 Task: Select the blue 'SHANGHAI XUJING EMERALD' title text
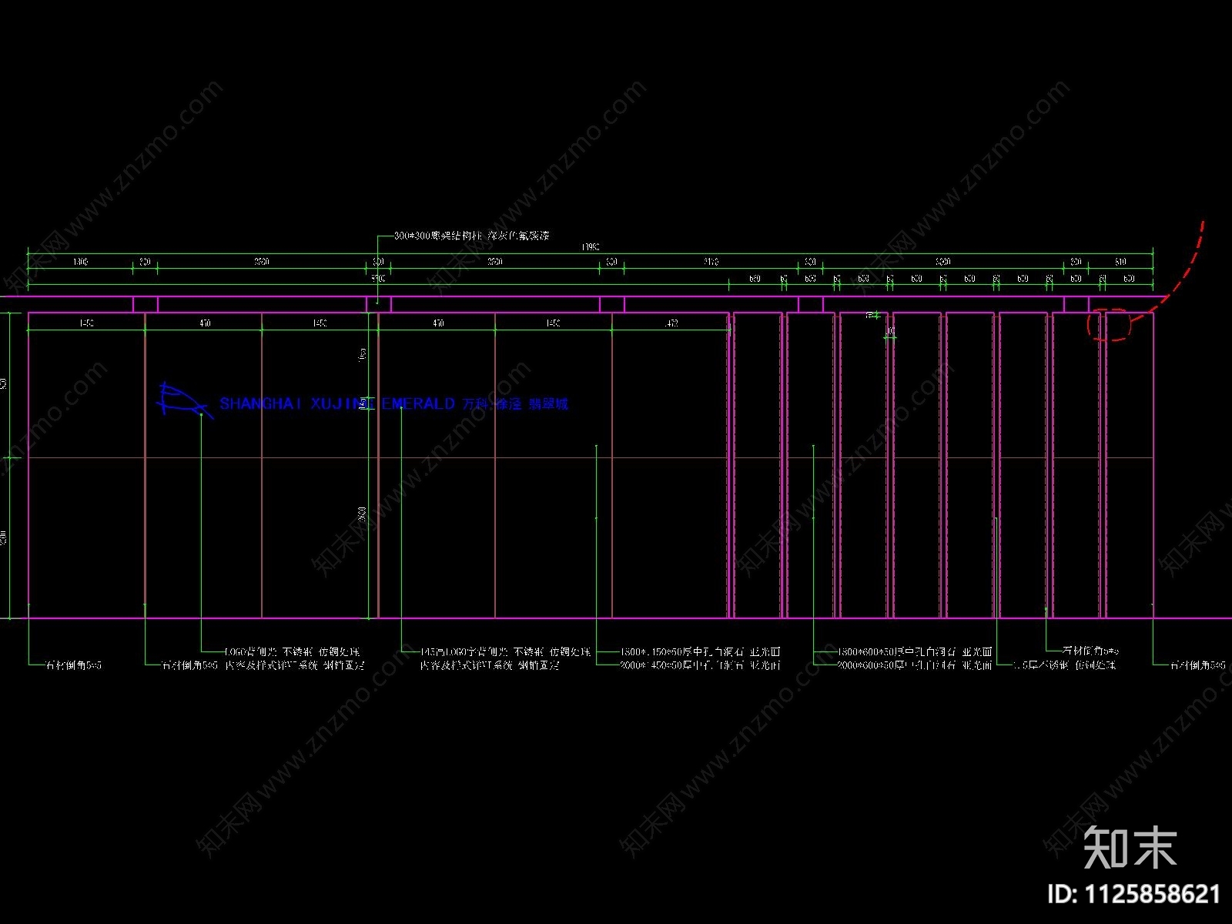click(337, 403)
